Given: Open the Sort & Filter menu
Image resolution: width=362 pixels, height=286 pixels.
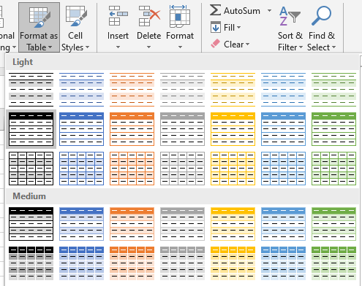Looking at the screenshot, I should [x=290, y=28].
